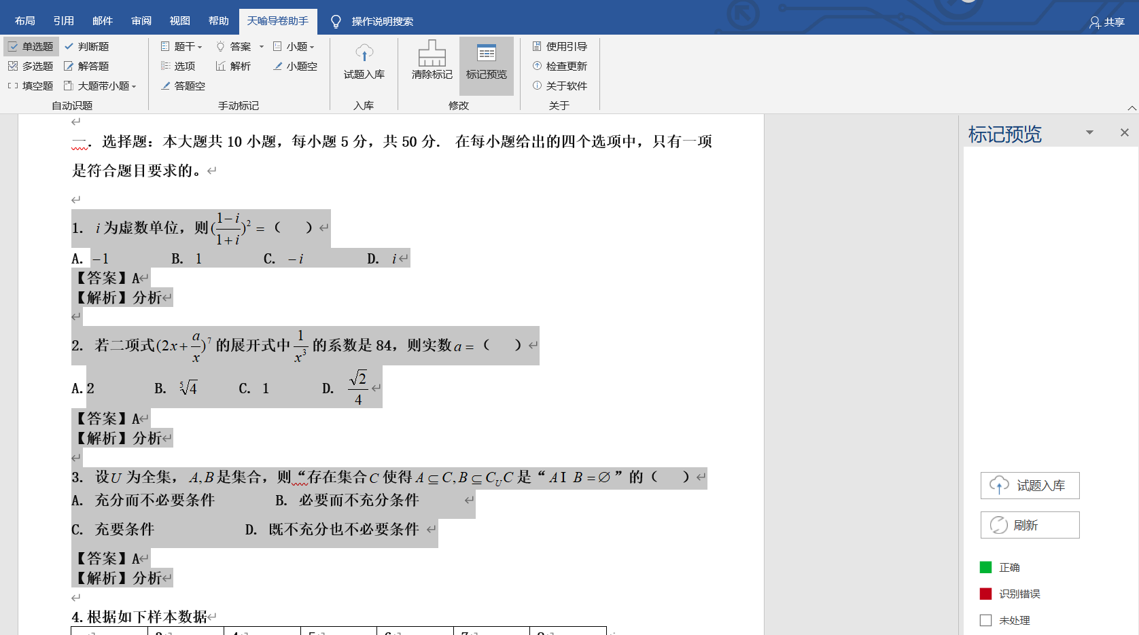The height and width of the screenshot is (635, 1139).
Task: Click the 填空题 brackets tool
Action: tap(31, 86)
